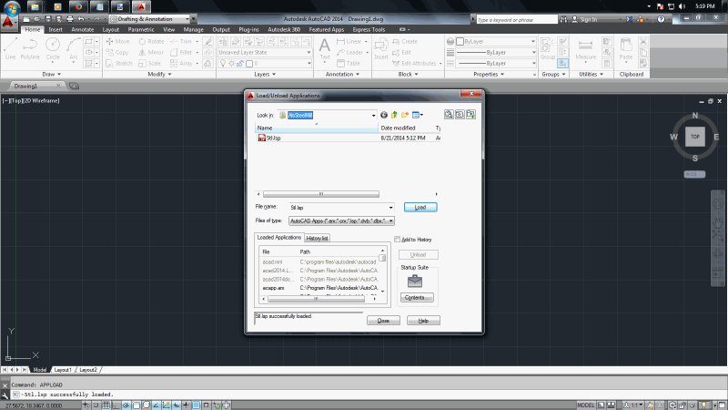Click Find file icon in dialog

[449, 115]
